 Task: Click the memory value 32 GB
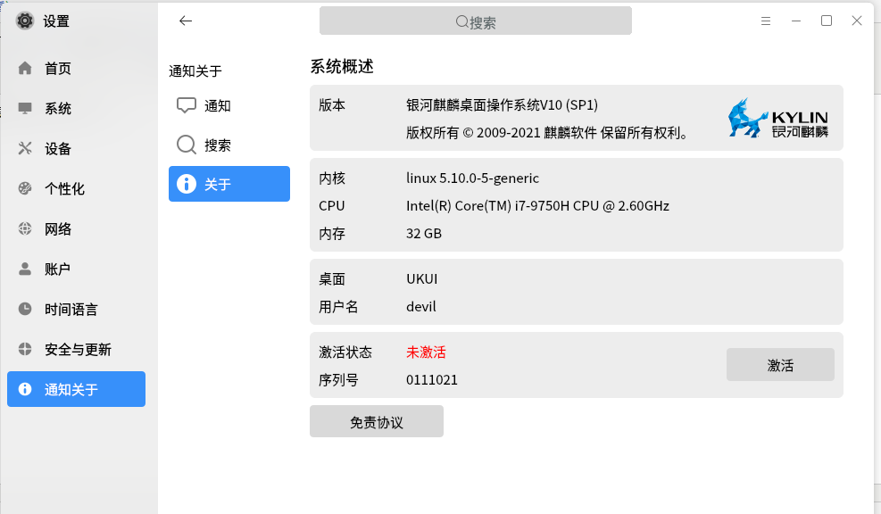(424, 233)
